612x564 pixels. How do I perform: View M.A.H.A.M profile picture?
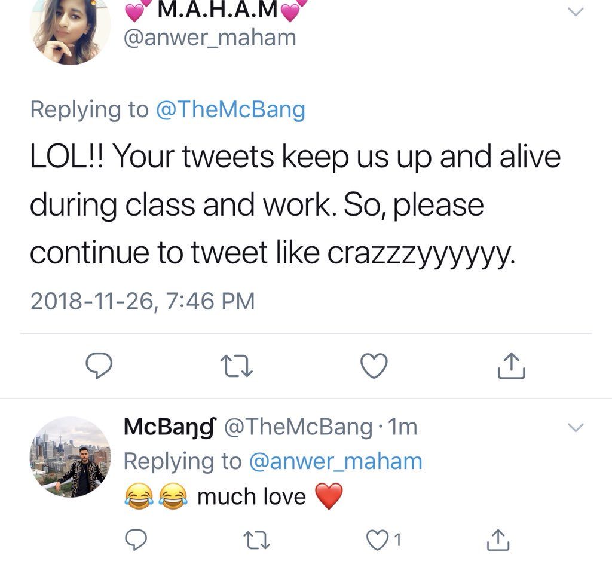coord(70,30)
